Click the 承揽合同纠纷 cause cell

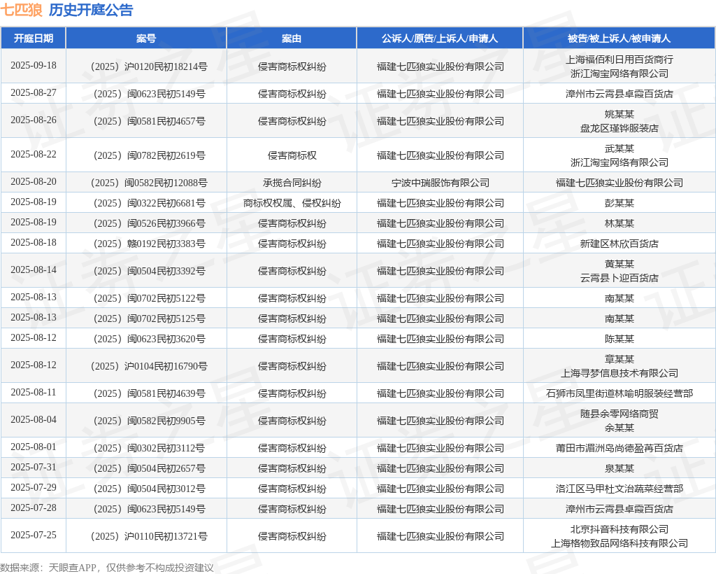292,183
